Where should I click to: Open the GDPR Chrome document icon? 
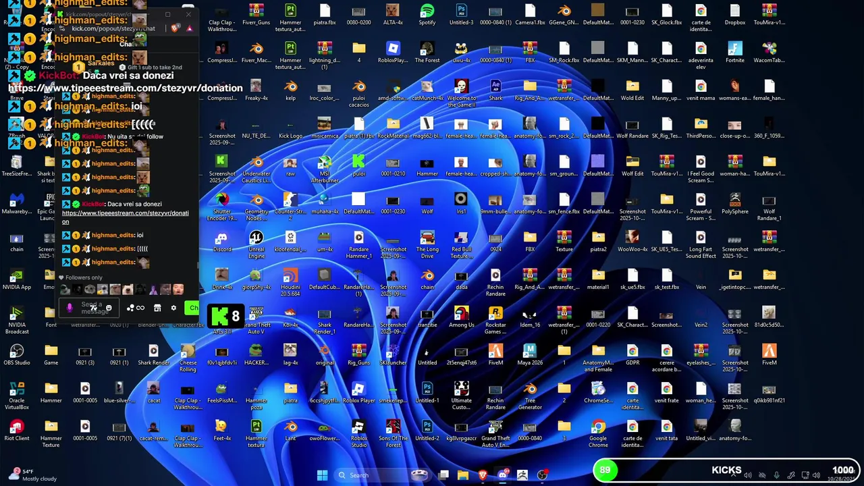pyautogui.click(x=632, y=355)
